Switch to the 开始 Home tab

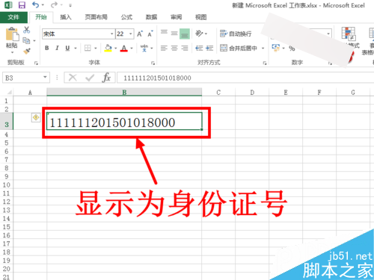pyautogui.click(x=41, y=17)
